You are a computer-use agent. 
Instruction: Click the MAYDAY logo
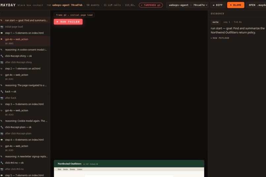tap(8, 5)
